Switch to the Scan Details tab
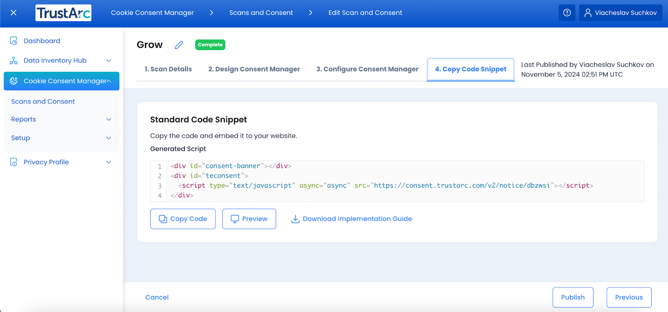 tap(168, 69)
